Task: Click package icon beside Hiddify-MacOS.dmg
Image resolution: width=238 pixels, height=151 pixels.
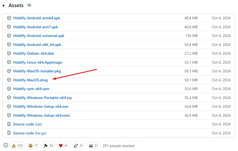Action: pyautogui.click(x=9, y=80)
